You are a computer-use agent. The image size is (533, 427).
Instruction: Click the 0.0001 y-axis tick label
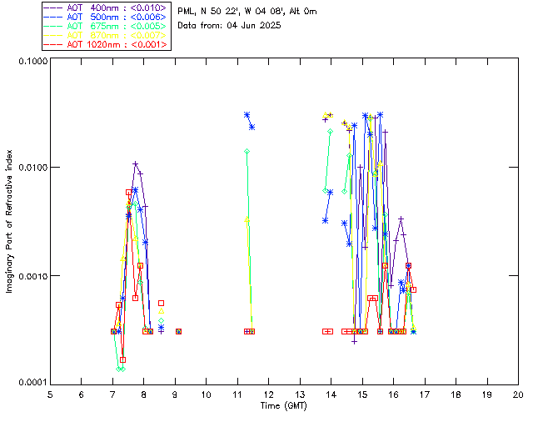31,383
